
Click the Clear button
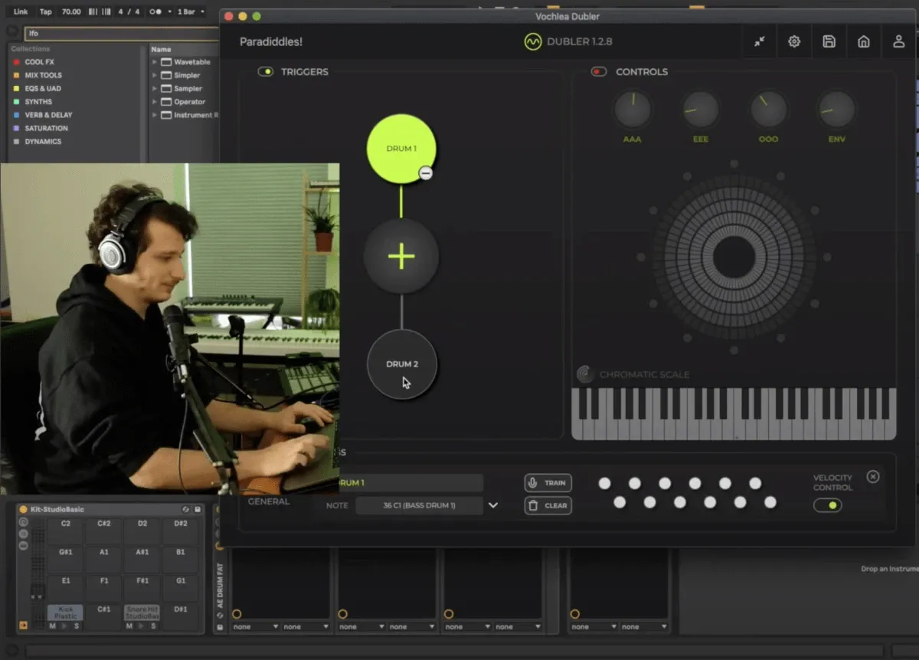(548, 505)
